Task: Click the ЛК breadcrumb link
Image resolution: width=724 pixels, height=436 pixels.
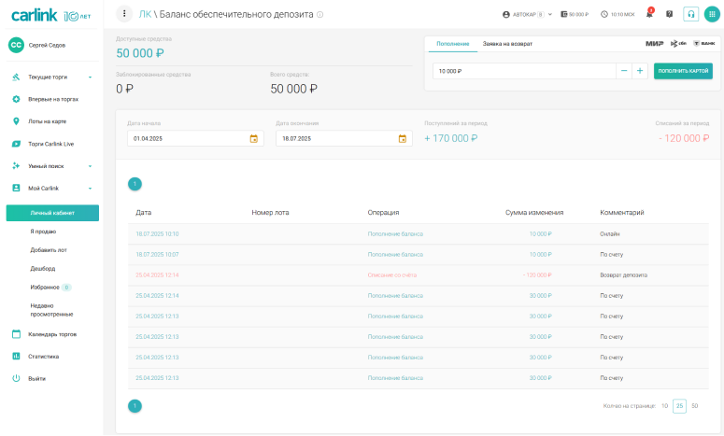Action: point(145,14)
